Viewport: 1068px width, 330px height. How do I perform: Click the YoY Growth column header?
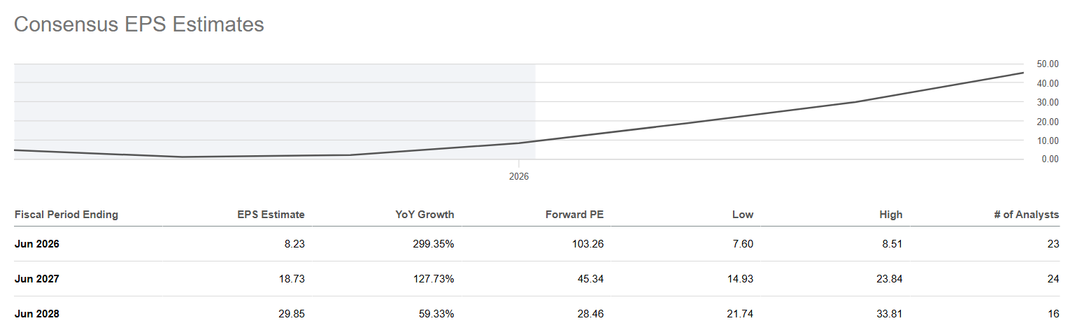(x=424, y=215)
